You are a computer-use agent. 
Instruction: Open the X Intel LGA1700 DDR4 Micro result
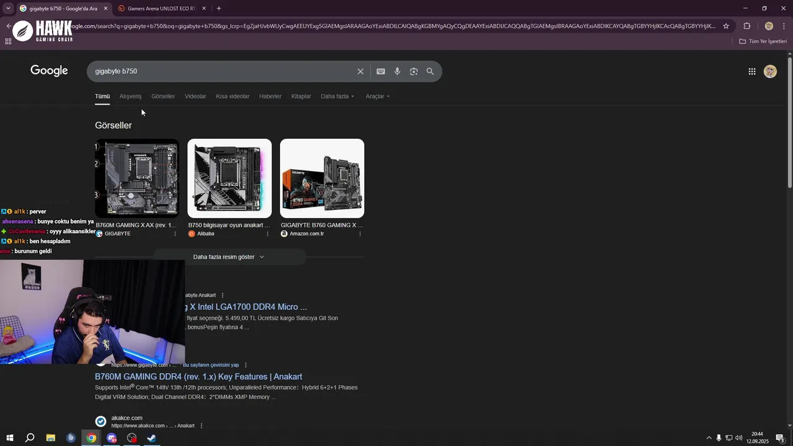(x=246, y=307)
